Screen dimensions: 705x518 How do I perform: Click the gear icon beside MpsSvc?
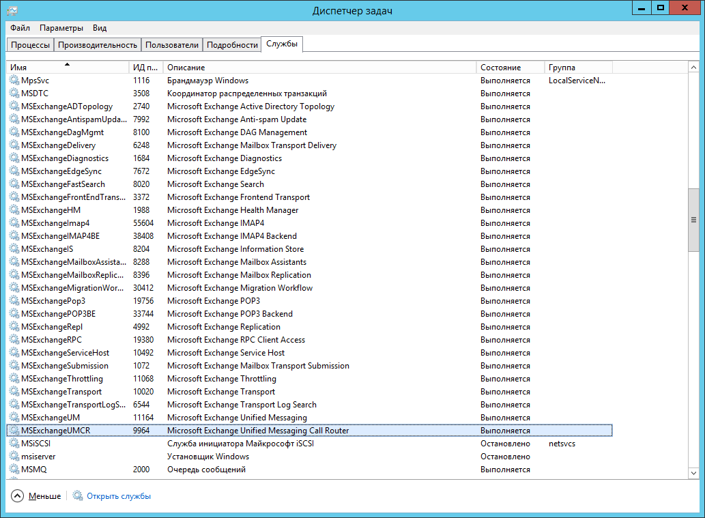(14, 81)
